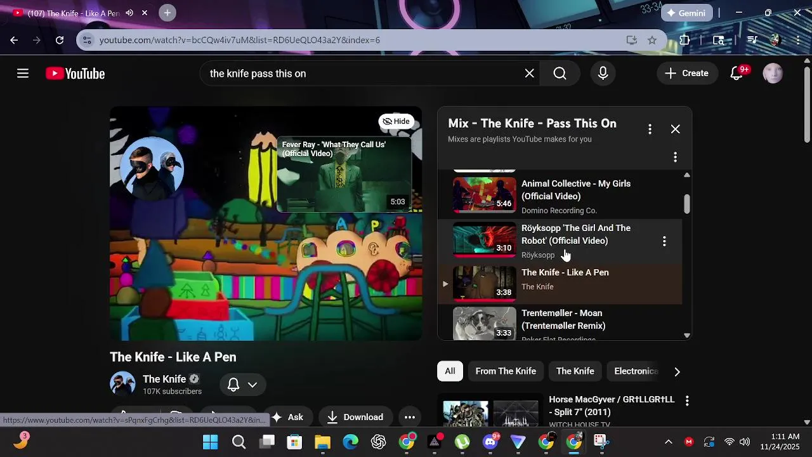This screenshot has height=457, width=812.
Task: Open YouTube notifications bell
Action: tap(737, 74)
